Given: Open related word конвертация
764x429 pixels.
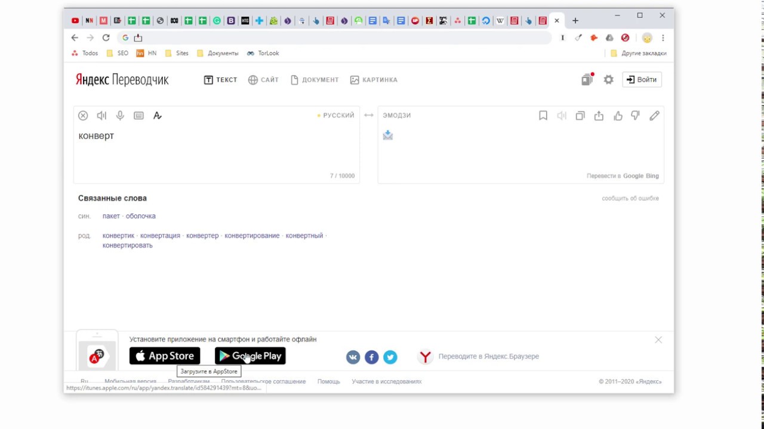Looking at the screenshot, I should pos(160,235).
